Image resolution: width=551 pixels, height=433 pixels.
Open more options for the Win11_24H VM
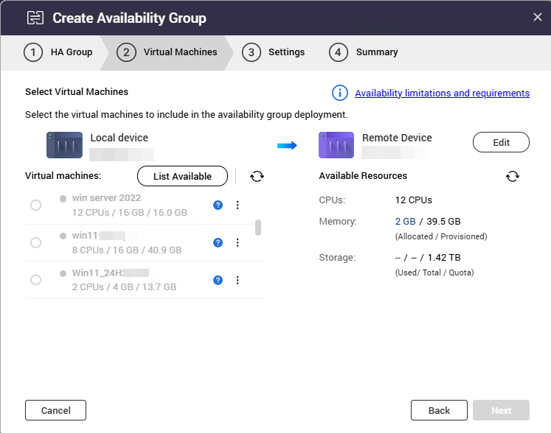pos(238,280)
